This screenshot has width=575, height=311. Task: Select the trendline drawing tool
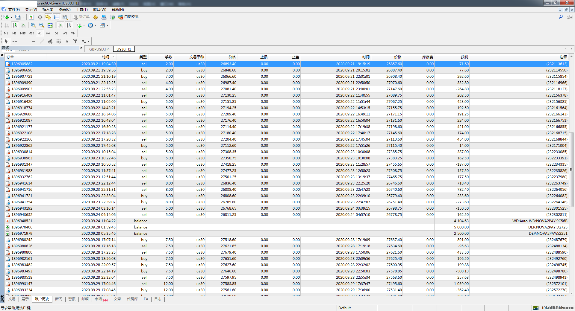pyautogui.click(x=42, y=41)
